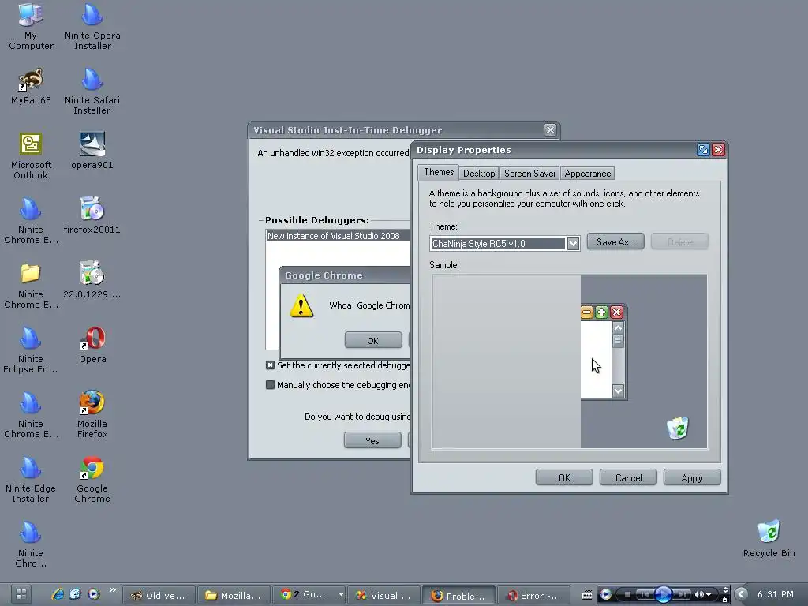Click Play on the media player toolbar
The width and height of the screenshot is (808, 606).
pos(663,595)
